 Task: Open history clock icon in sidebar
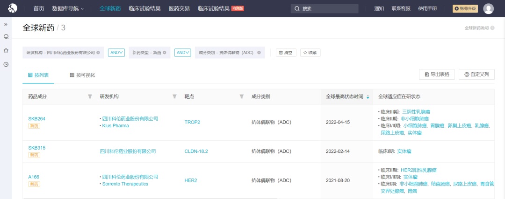(6, 64)
